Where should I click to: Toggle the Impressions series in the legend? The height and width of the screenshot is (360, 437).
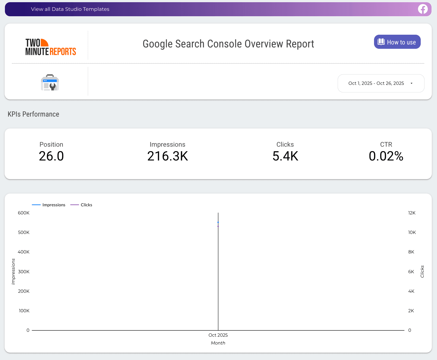(53, 205)
